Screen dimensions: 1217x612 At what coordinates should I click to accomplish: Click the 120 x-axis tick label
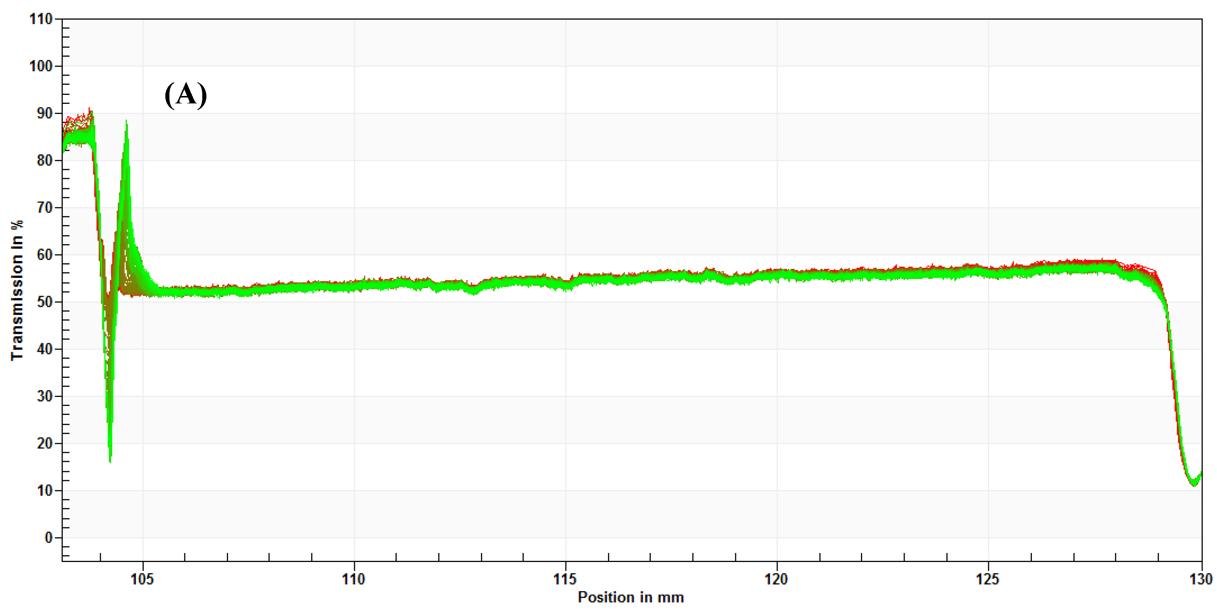pyautogui.click(x=776, y=579)
